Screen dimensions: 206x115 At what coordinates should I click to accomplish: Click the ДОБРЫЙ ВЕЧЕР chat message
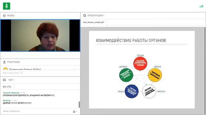click(17, 103)
